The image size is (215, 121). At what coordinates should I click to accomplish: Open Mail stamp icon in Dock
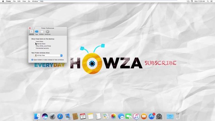click(68, 116)
